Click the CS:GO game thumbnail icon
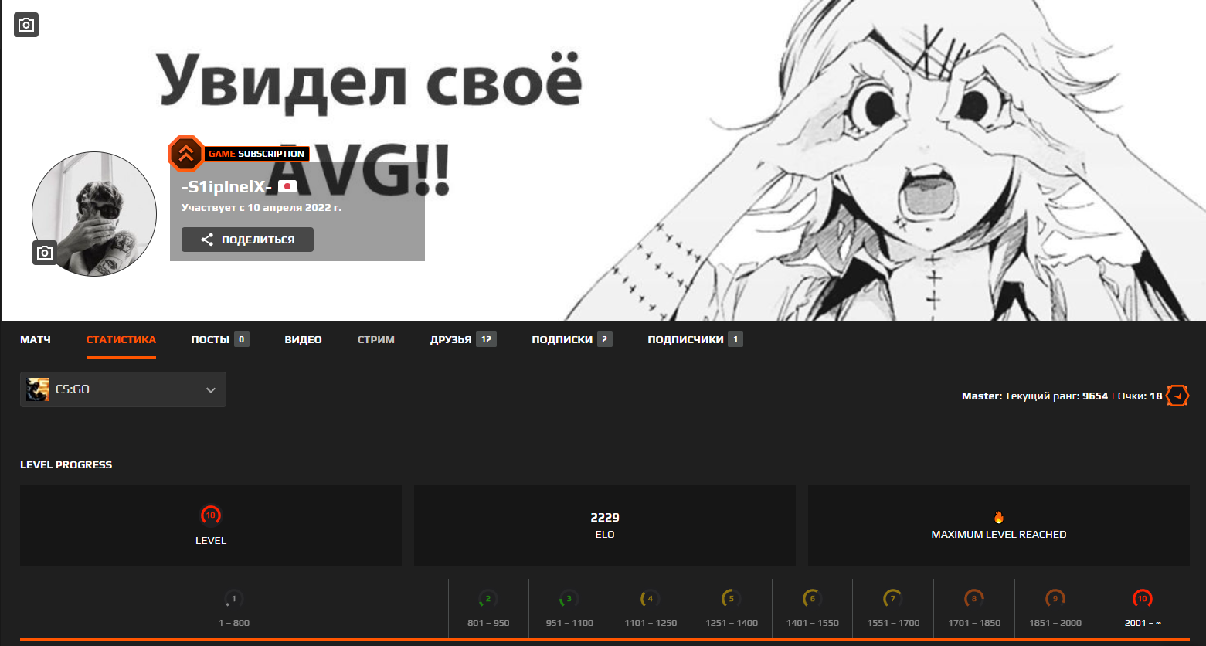The width and height of the screenshot is (1206, 646). click(38, 389)
